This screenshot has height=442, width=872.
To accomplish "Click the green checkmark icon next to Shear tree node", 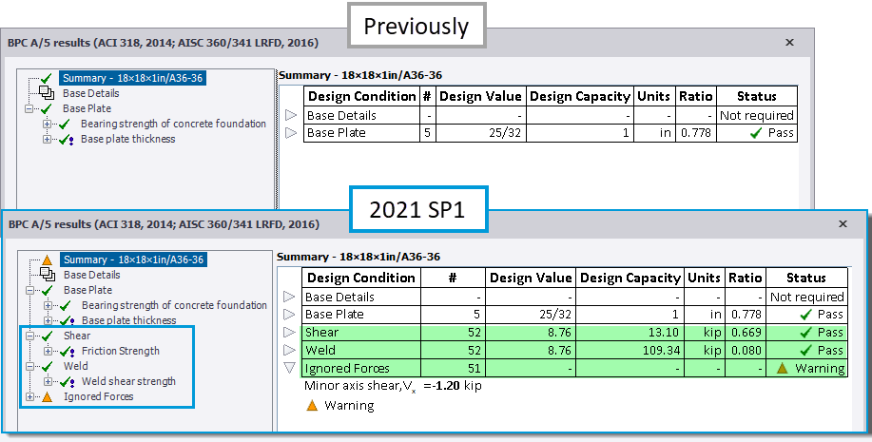I will click(x=47, y=336).
